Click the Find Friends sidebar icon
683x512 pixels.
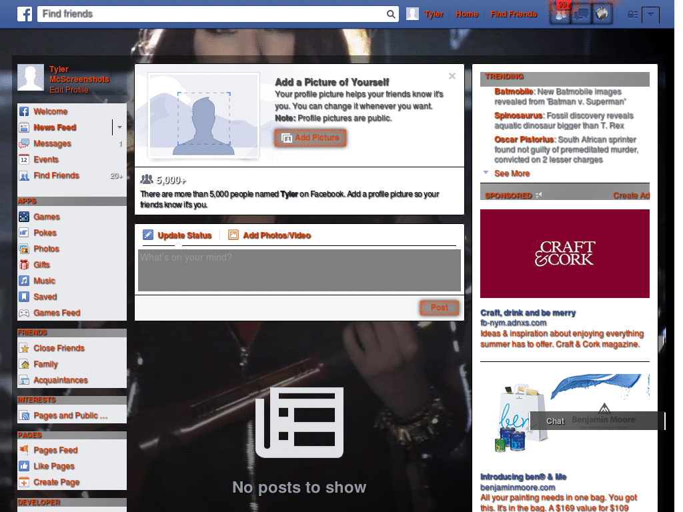(24, 176)
